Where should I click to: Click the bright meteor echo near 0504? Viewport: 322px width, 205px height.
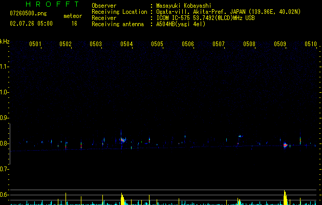pyautogui.click(x=123, y=140)
